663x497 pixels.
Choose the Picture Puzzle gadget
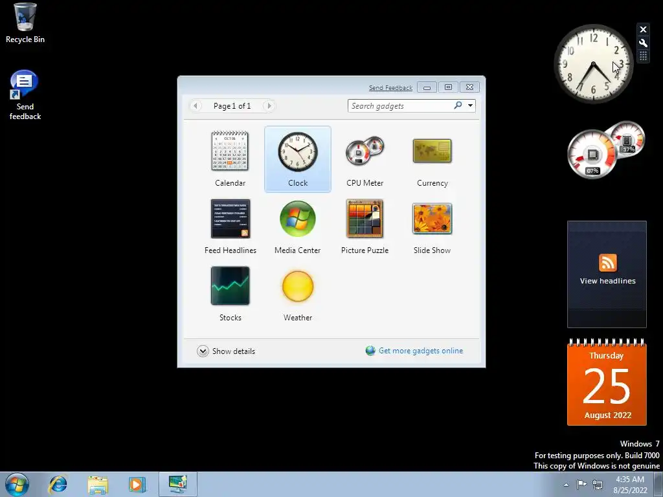tap(365, 219)
